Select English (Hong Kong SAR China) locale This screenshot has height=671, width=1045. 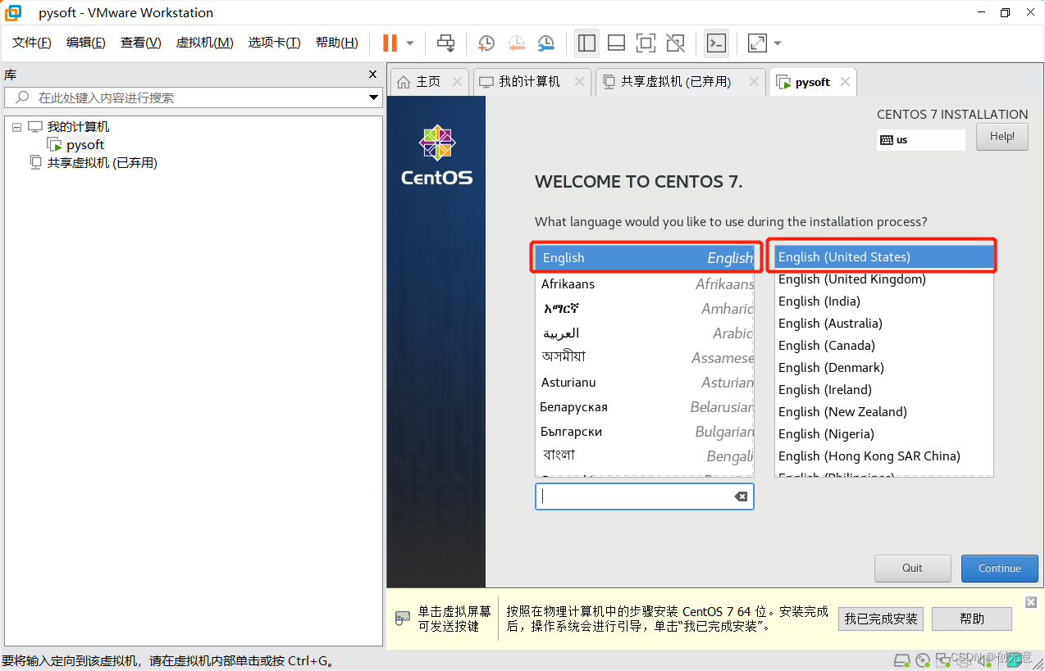coord(884,456)
